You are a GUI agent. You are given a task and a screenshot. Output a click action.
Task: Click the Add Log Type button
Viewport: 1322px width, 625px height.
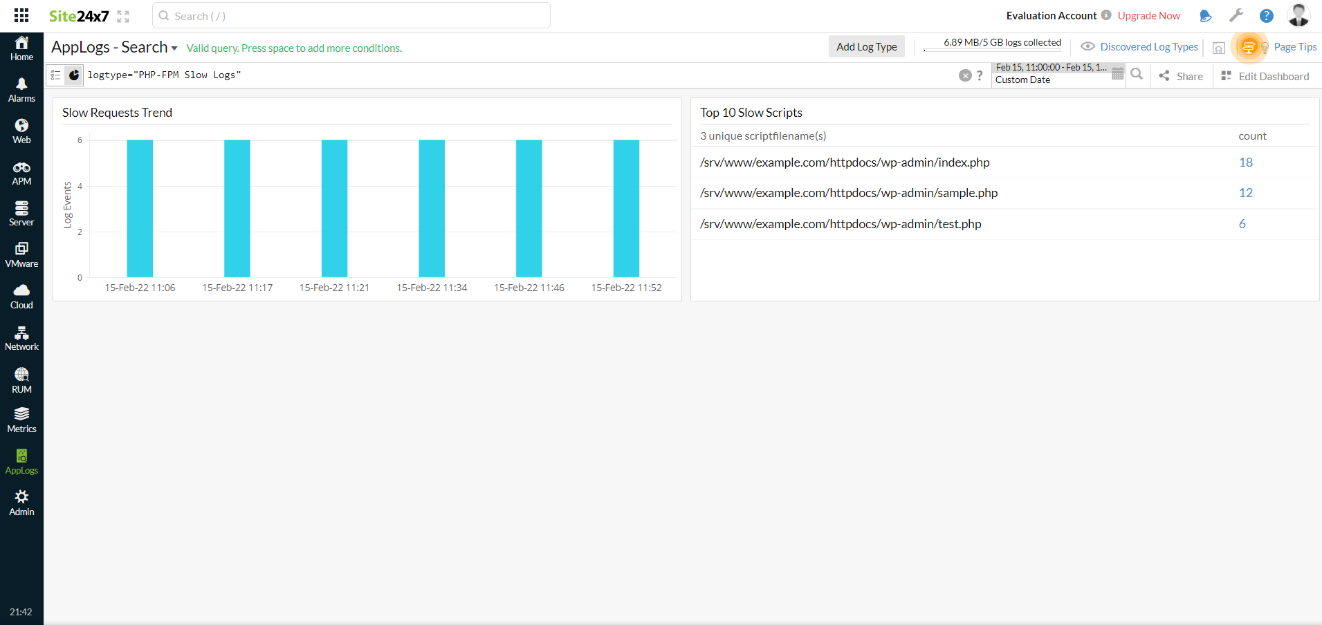point(866,46)
